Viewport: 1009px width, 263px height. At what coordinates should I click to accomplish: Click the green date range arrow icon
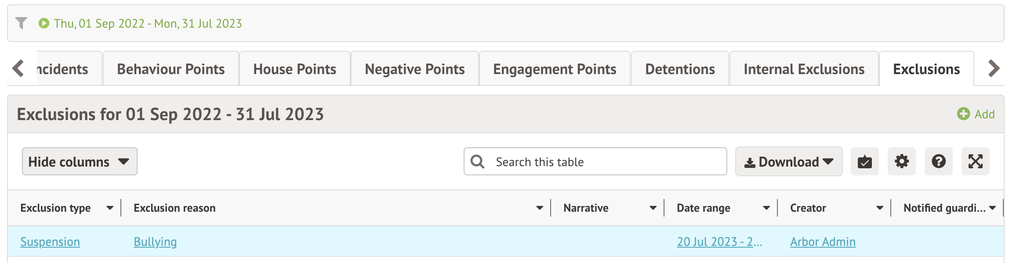44,23
